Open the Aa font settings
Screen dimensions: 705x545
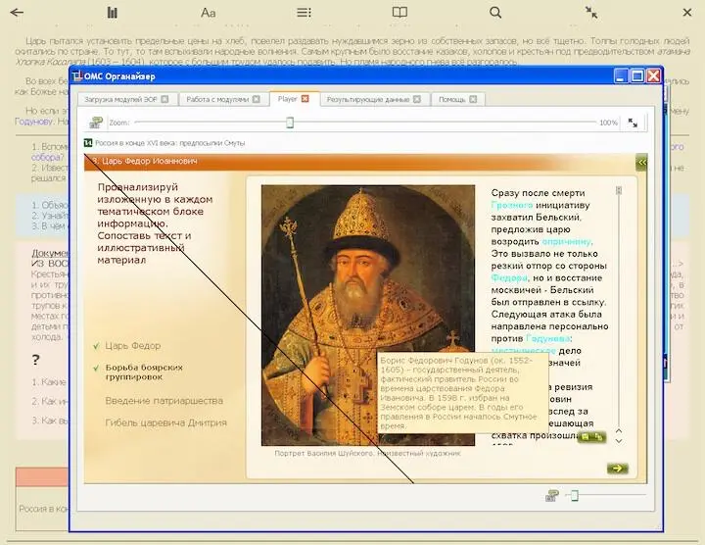point(208,13)
